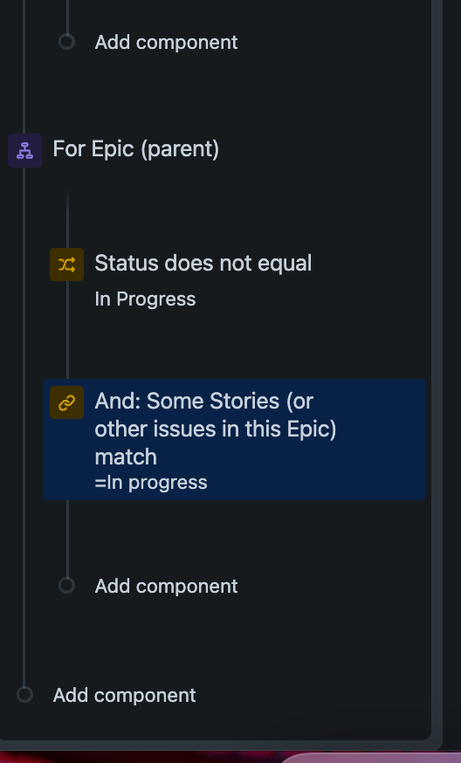Click connector between Status and Stories conditions
The height and width of the screenshot is (763, 461).
point(67,331)
